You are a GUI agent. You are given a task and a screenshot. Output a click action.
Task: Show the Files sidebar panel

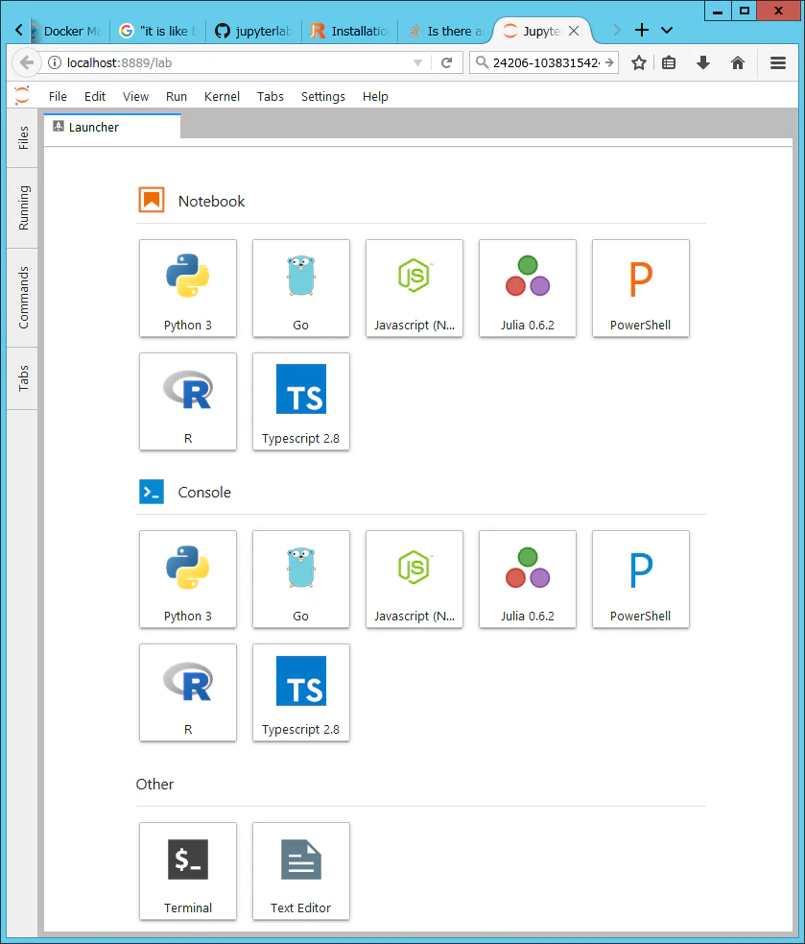tap(23, 137)
